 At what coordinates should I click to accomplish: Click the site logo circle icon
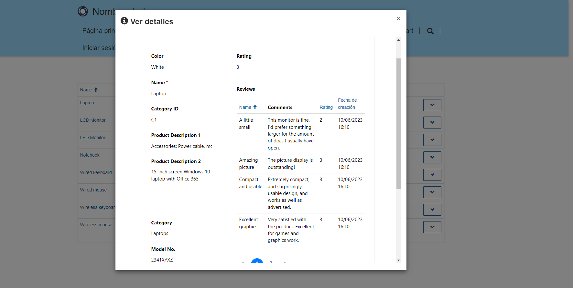point(83,11)
